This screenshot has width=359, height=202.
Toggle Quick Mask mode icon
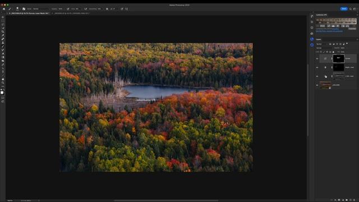(x=3, y=98)
